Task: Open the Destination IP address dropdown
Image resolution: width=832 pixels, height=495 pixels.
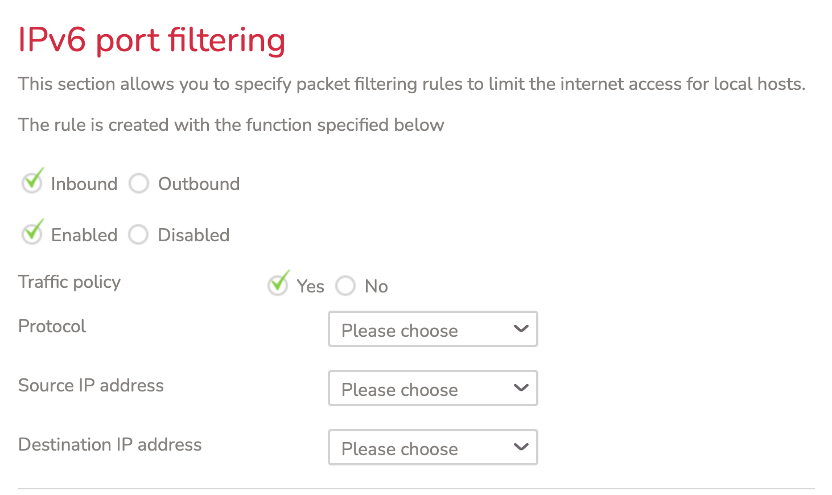Action: [433, 447]
